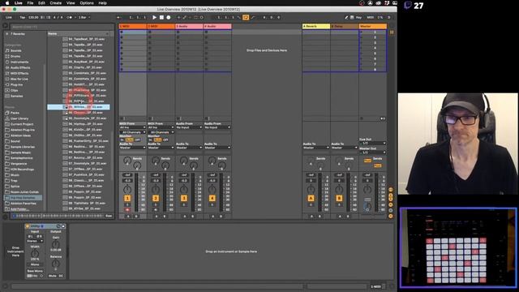
Task: Open the Create menu
Action: [56, 3]
